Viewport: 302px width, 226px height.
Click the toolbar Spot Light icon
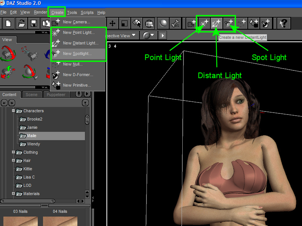point(229,24)
